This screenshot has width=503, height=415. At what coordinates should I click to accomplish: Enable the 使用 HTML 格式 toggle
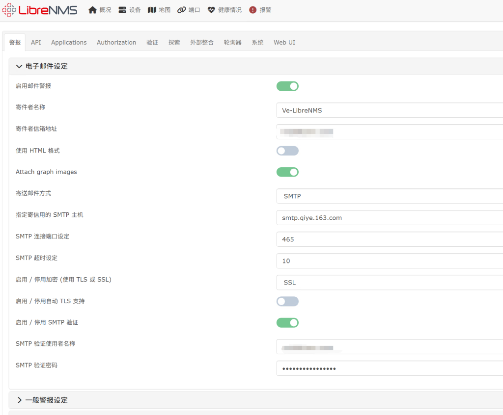coord(287,151)
